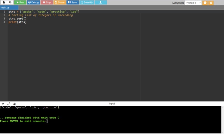Clear console with the brush icon
The width and height of the screenshot is (224, 134).
click(14, 104)
